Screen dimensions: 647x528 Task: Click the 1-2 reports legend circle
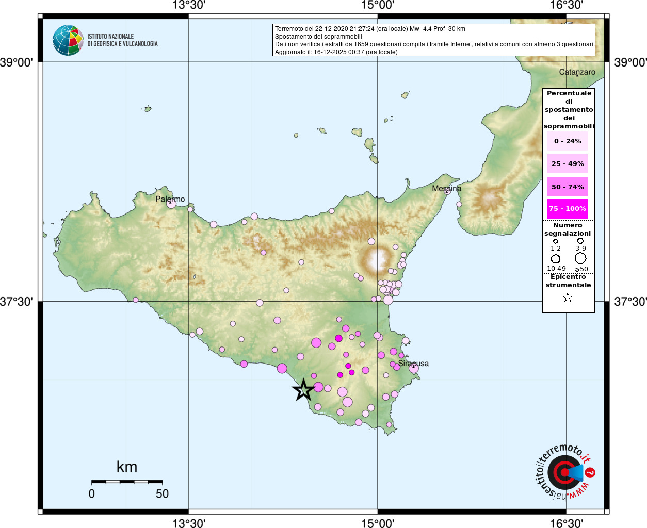coord(555,241)
